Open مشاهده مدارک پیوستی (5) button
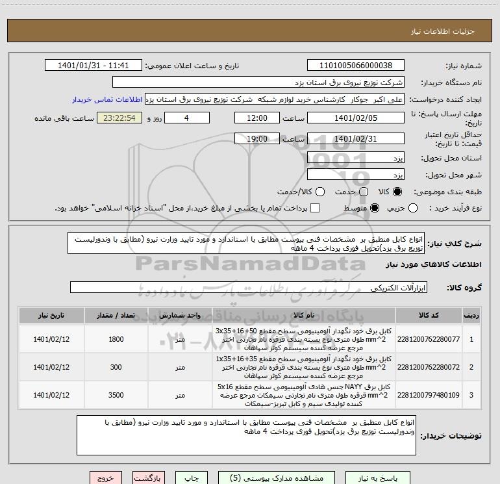The image size is (500, 484). point(277,478)
